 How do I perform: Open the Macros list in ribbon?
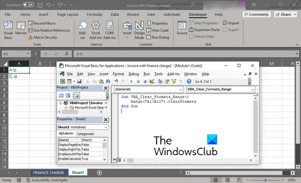[21, 28]
